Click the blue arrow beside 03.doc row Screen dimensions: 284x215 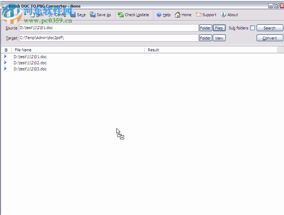click(x=5, y=69)
